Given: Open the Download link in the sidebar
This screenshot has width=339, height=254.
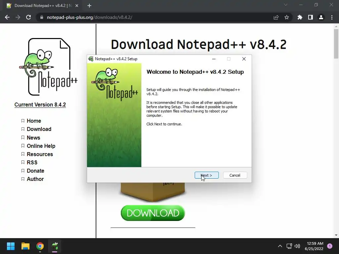Looking at the screenshot, I should point(39,129).
